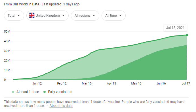Viewport: 196px width, 112px height.
Task: Select the Fully vaccinated legend label
Action: 60,92
